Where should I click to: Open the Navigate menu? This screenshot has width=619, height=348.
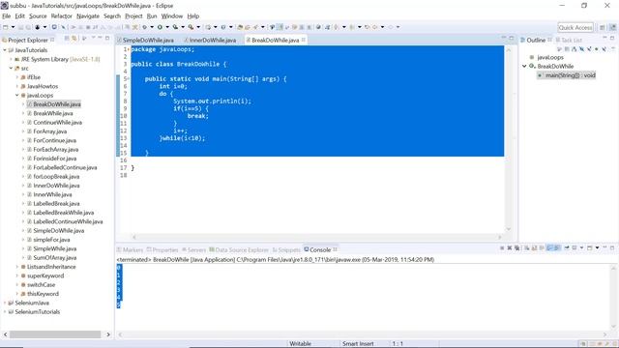click(88, 16)
